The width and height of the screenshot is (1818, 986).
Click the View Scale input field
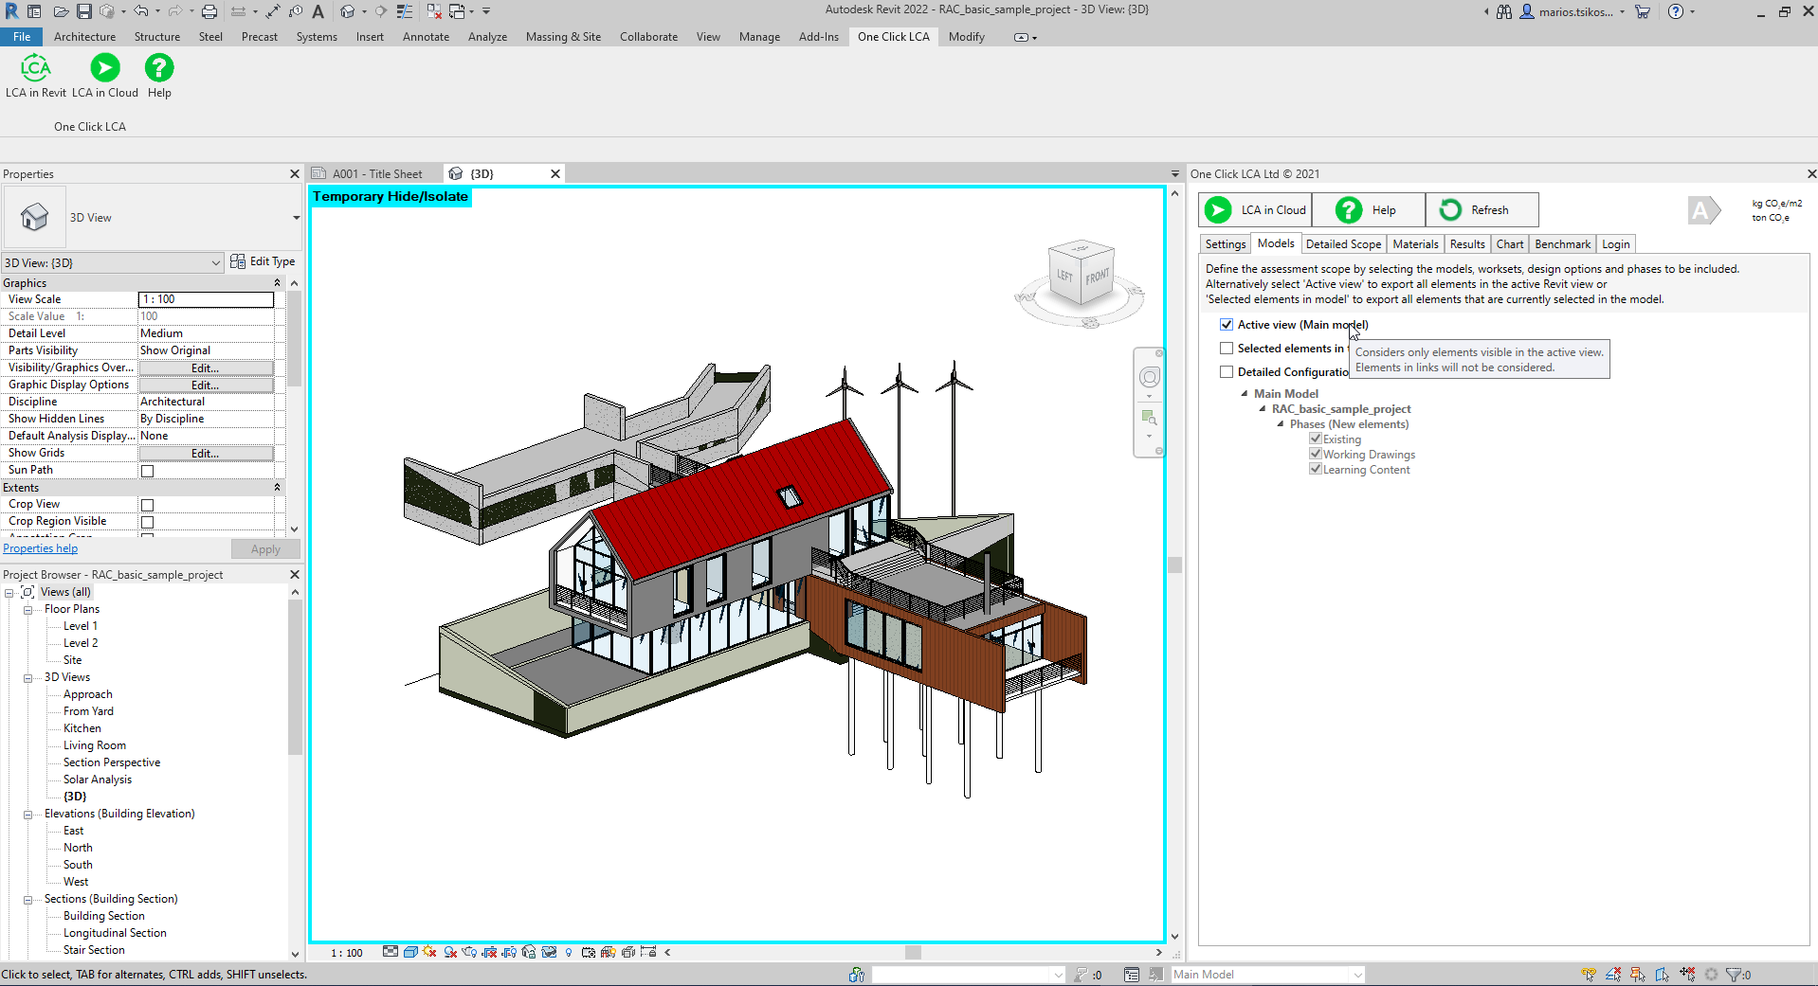[x=206, y=299]
